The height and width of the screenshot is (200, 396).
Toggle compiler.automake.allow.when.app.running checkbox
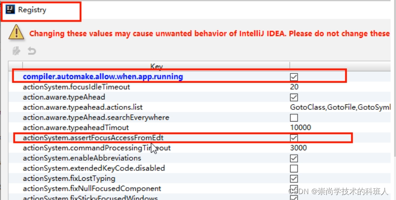click(294, 77)
